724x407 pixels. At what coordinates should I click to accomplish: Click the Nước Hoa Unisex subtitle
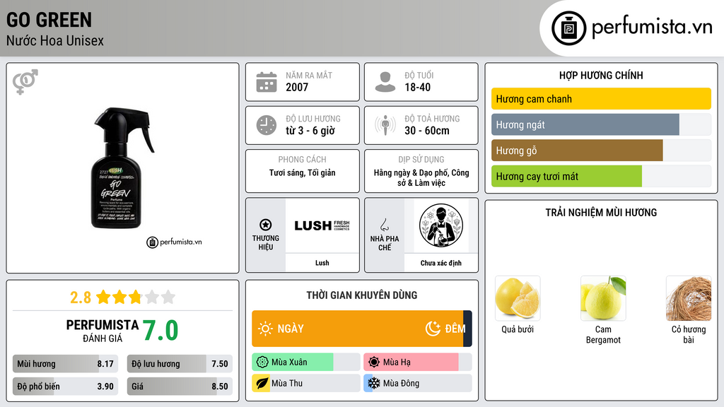pos(55,40)
